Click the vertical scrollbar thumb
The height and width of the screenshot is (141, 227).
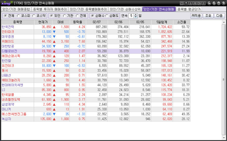point(224,79)
